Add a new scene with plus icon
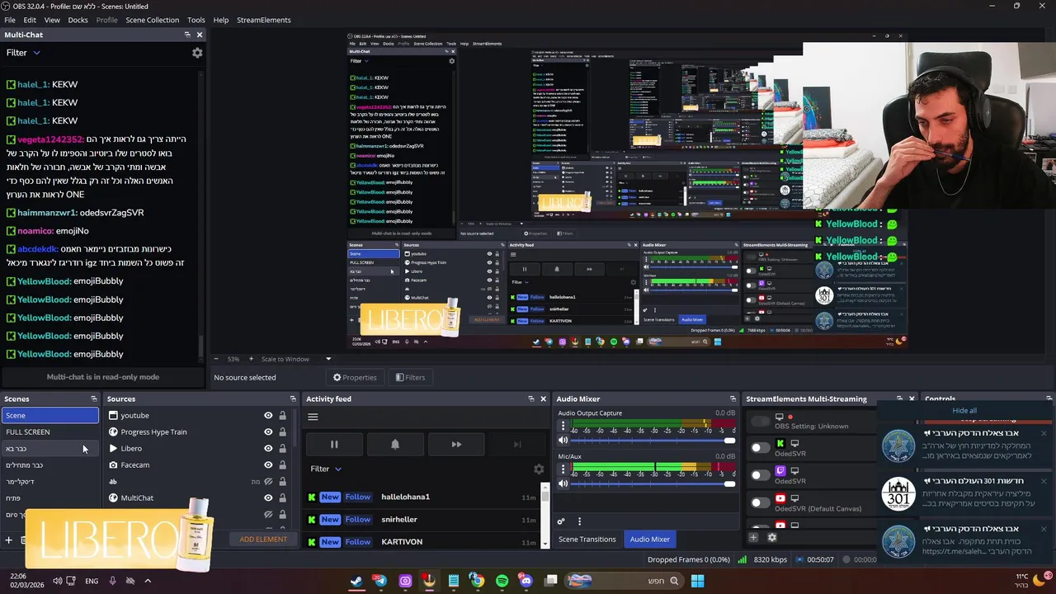Image resolution: width=1056 pixels, height=594 pixels. (x=9, y=540)
